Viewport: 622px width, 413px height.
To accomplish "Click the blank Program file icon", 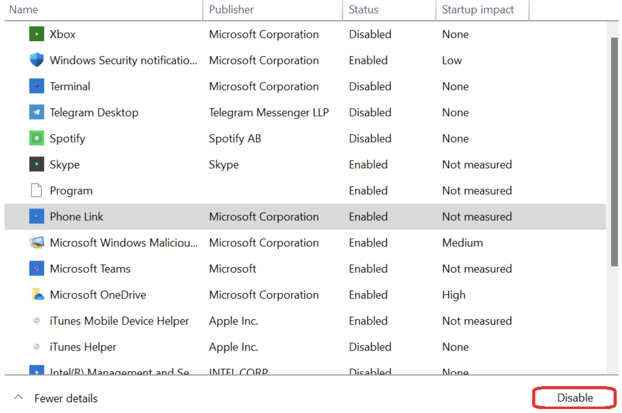I will click(x=36, y=191).
